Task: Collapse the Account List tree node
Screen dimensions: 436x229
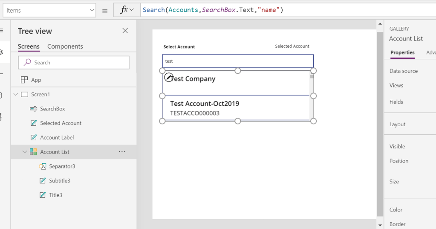Action: [24, 152]
